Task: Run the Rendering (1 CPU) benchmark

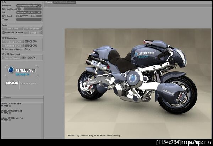Action: point(13,42)
